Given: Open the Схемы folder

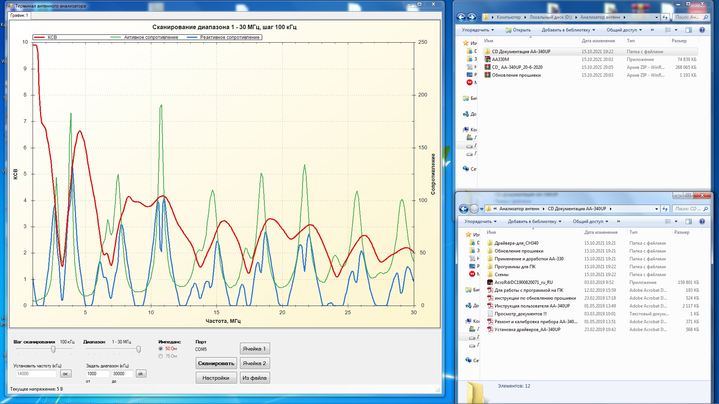Looking at the screenshot, I should click(501, 275).
